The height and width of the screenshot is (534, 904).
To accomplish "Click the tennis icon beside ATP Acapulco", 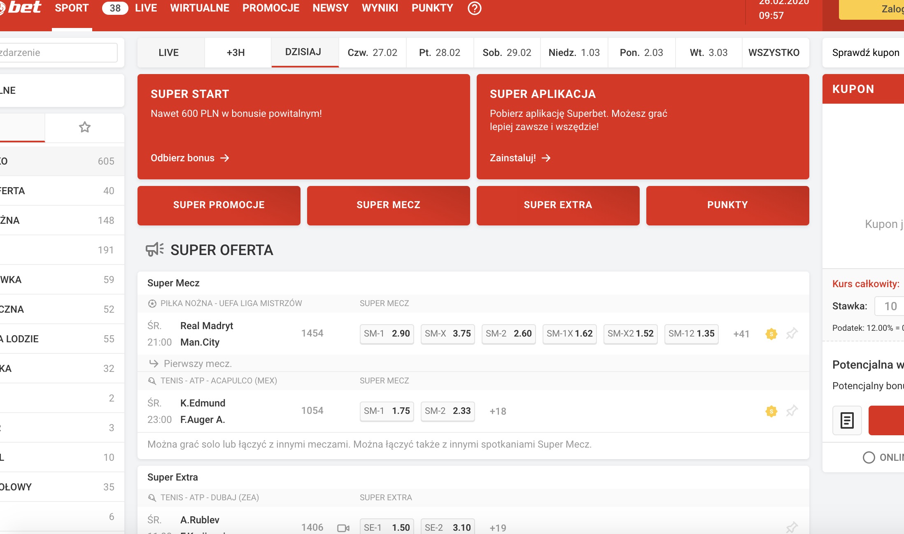I will [x=152, y=381].
